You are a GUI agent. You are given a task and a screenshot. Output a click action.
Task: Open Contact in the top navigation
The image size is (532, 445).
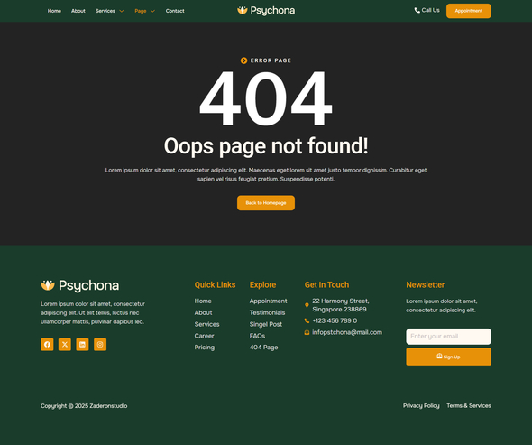click(x=175, y=11)
